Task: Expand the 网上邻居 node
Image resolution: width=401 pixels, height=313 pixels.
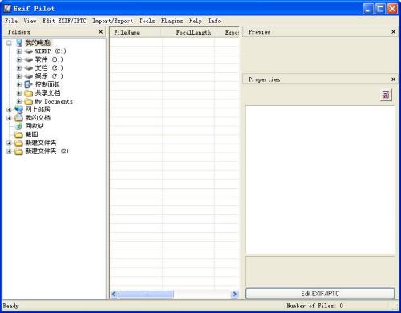Action: (x=9, y=109)
